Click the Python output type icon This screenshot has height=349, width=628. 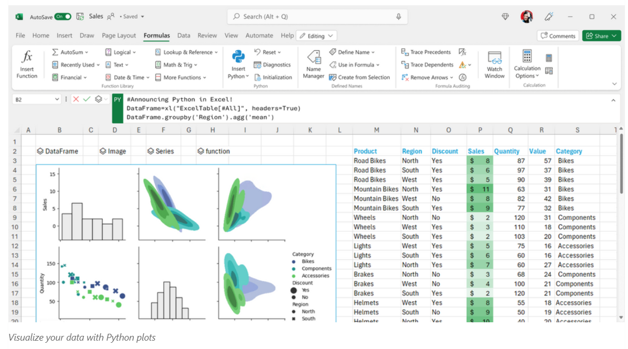click(99, 99)
